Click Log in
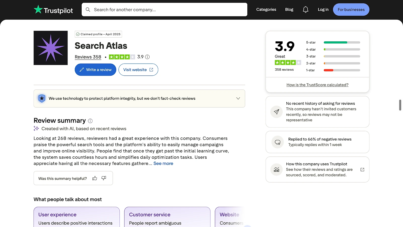Image resolution: width=403 pixels, height=227 pixels. pyautogui.click(x=323, y=10)
